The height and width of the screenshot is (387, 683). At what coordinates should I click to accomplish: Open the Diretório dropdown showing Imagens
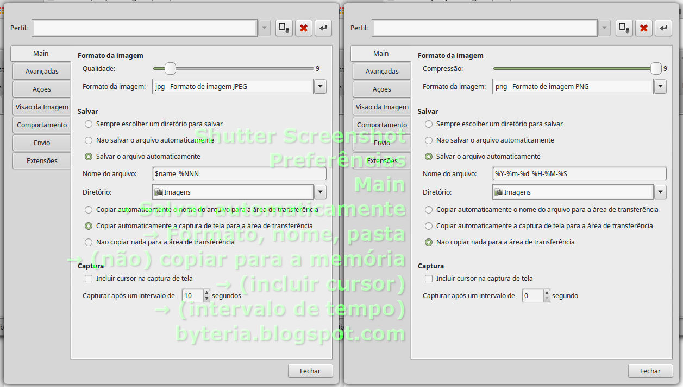point(320,191)
